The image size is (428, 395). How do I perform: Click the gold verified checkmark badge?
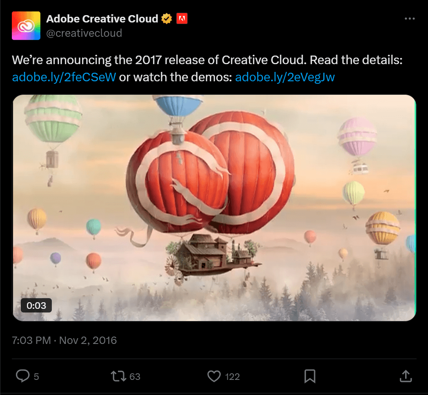(x=166, y=18)
